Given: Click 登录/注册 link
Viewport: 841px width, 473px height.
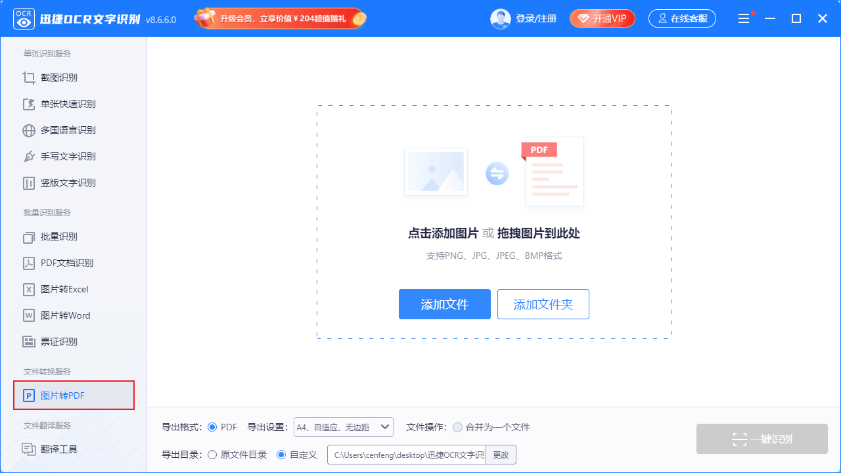Looking at the screenshot, I should click(536, 18).
